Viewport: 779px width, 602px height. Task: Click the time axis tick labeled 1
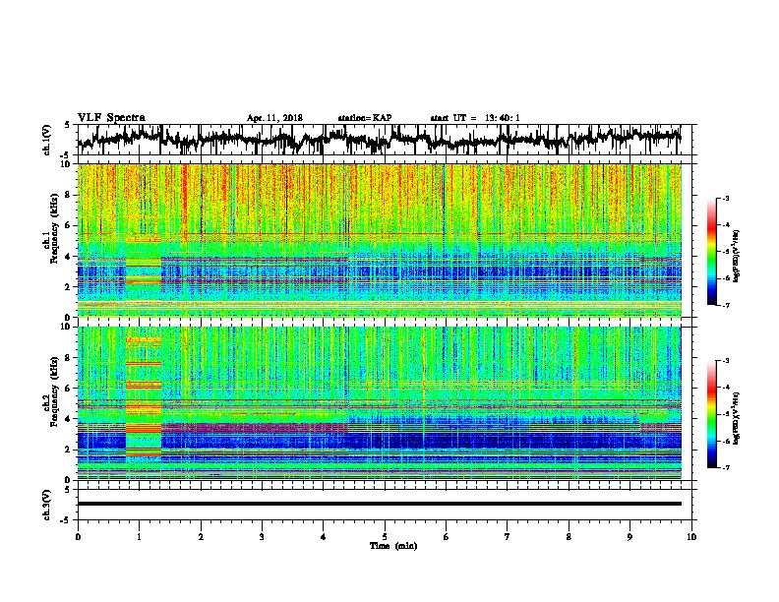point(139,537)
